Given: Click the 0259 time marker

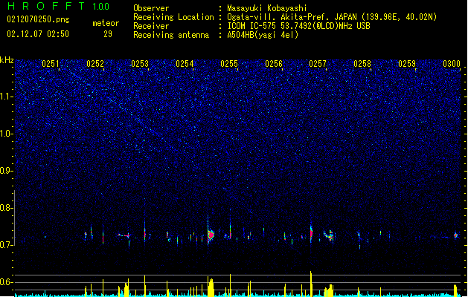Looking at the screenshot, I should tap(407, 64).
